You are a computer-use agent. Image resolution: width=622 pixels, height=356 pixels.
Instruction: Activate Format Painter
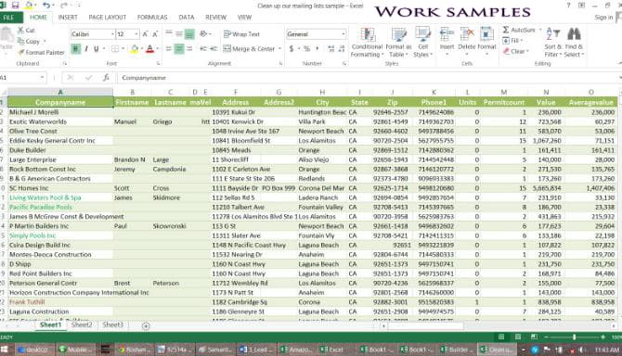pos(41,52)
